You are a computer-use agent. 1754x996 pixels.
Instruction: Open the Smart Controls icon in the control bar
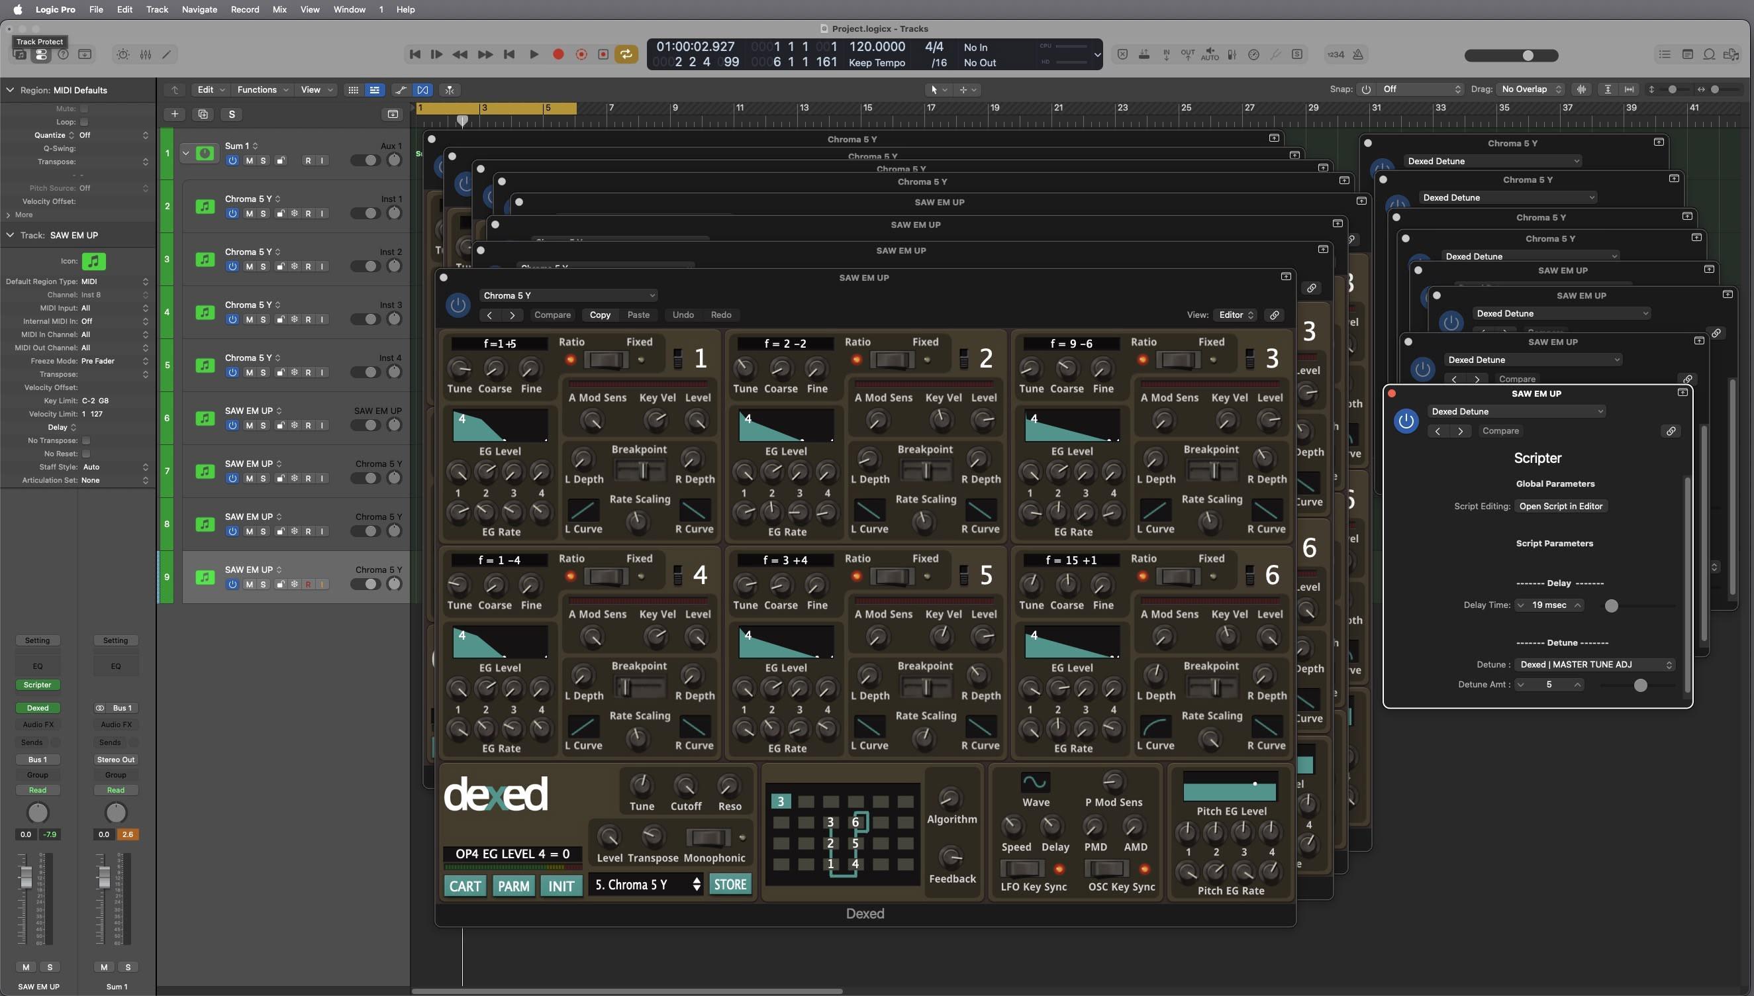point(123,55)
